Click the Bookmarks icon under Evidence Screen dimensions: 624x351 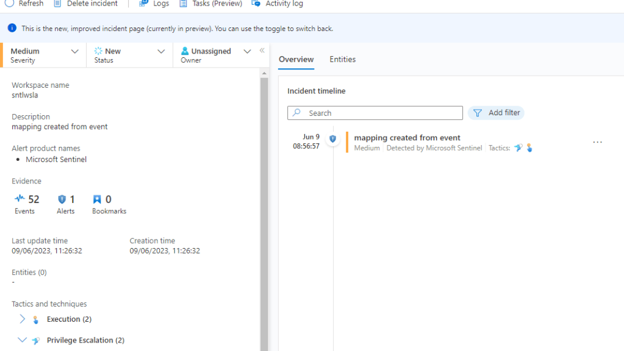coord(97,199)
